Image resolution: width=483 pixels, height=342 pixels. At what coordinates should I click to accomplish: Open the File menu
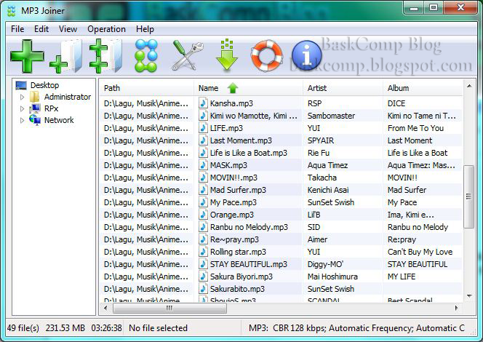click(x=17, y=29)
